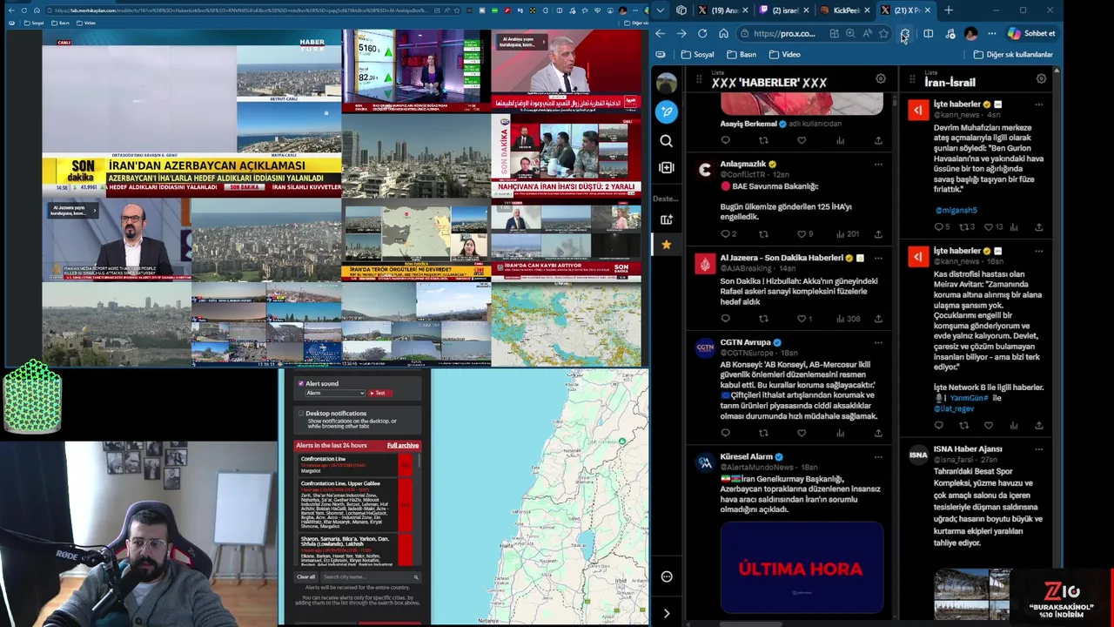The image size is (1114, 627).
Task: Open the Basın bookmarks folder
Action: [742, 54]
